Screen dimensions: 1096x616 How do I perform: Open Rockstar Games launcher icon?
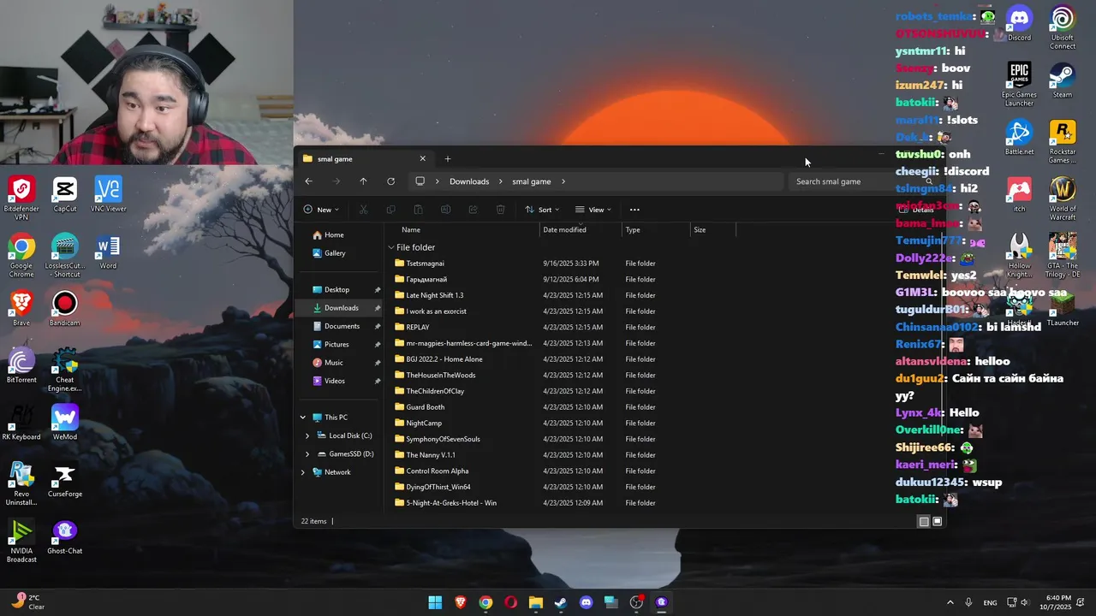click(x=1063, y=141)
